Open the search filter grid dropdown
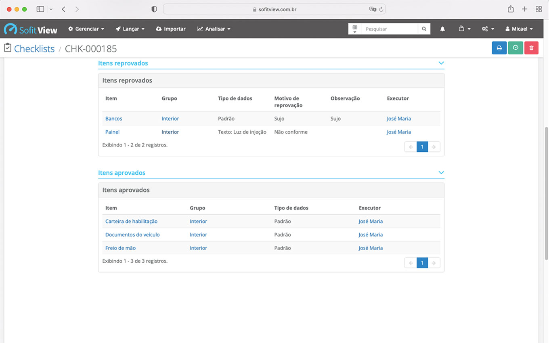 point(354,29)
